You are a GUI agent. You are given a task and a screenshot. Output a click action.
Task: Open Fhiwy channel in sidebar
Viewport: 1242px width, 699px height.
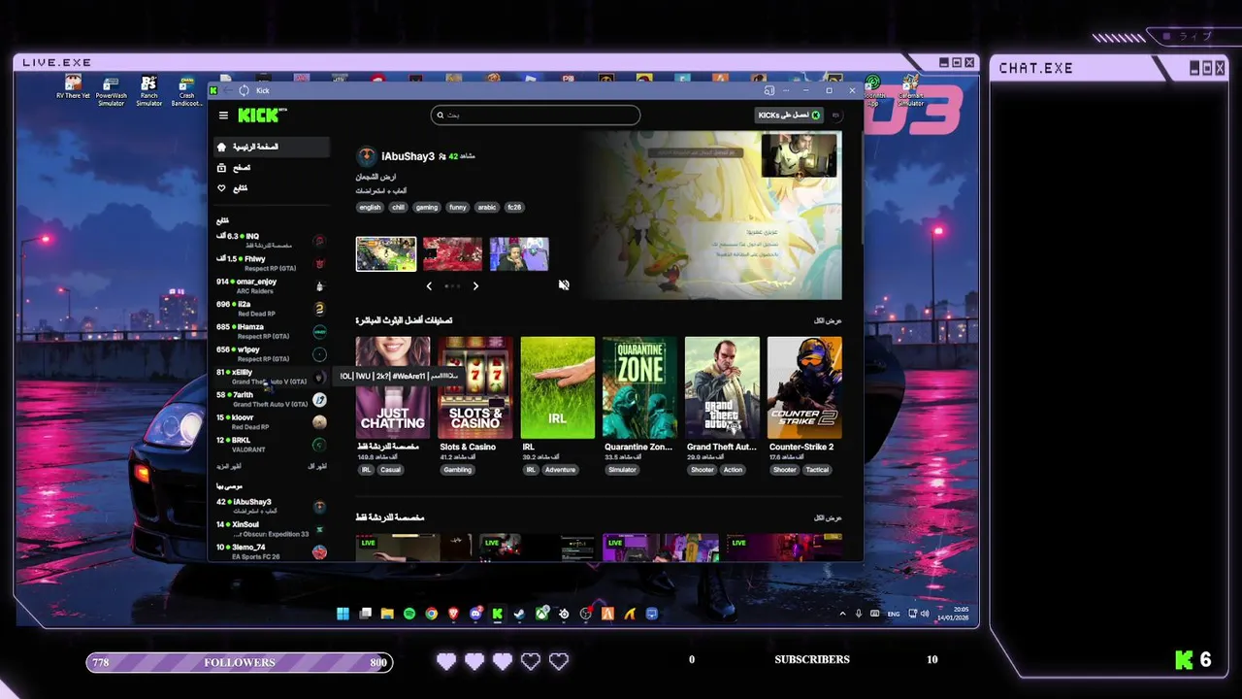pyautogui.click(x=272, y=263)
